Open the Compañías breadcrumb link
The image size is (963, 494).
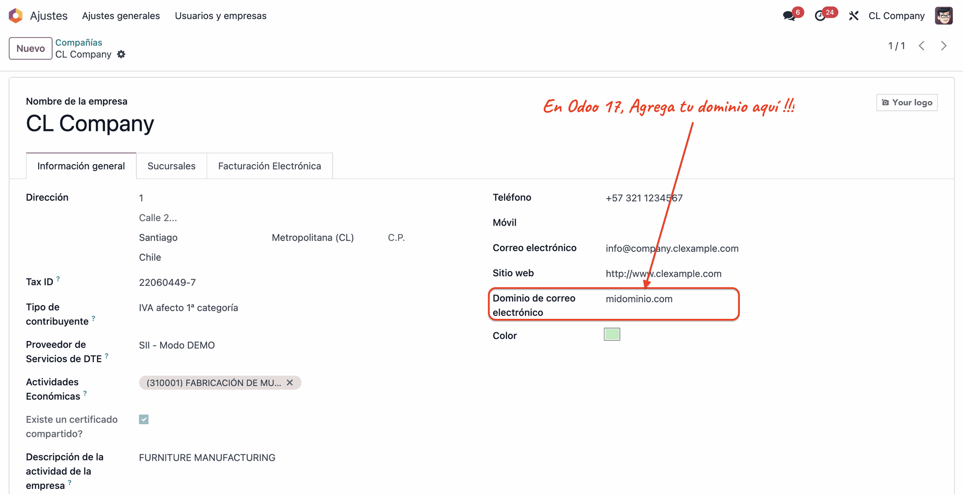79,42
